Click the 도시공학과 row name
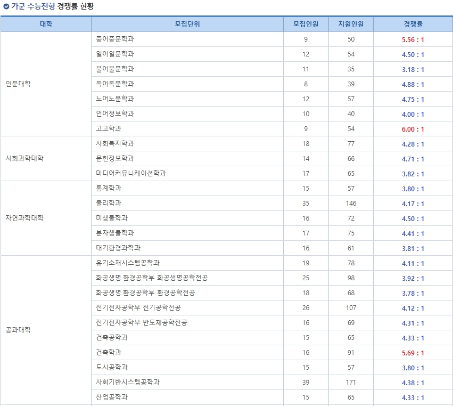The height and width of the screenshot is (406, 453). [x=112, y=367]
